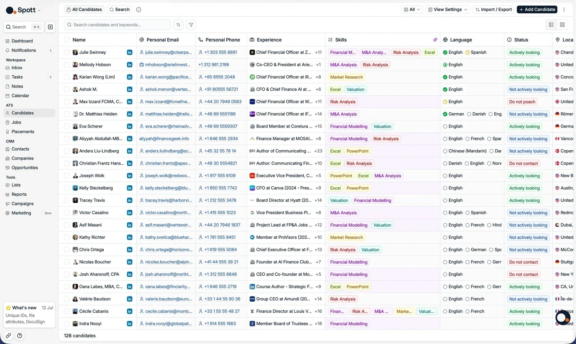
Task: Click Kathy Richter's LinkedIn icon
Action: 130,237
